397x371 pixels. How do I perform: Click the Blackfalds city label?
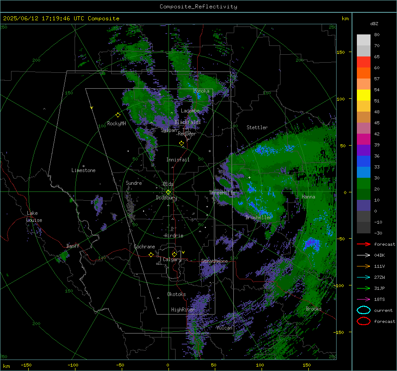187,122
